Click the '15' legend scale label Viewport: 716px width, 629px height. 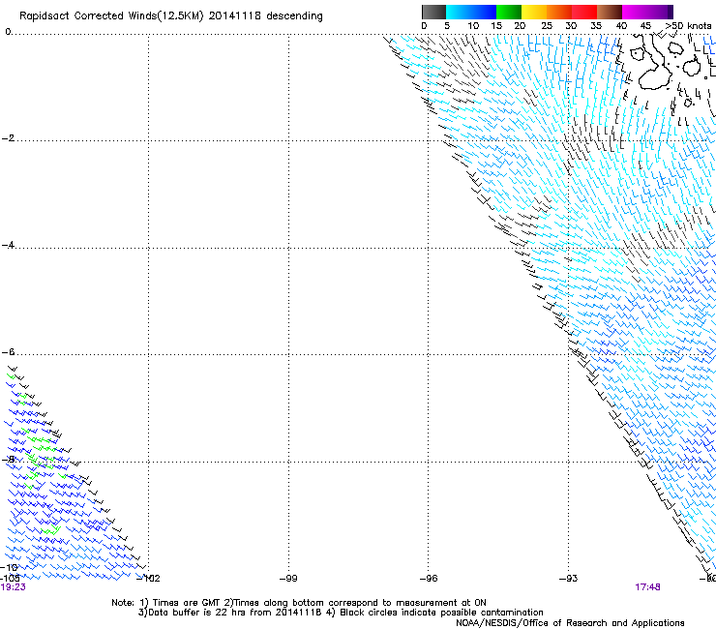(x=496, y=26)
